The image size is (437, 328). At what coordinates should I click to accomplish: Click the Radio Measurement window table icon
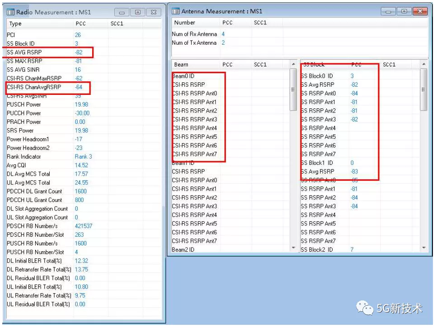point(10,12)
